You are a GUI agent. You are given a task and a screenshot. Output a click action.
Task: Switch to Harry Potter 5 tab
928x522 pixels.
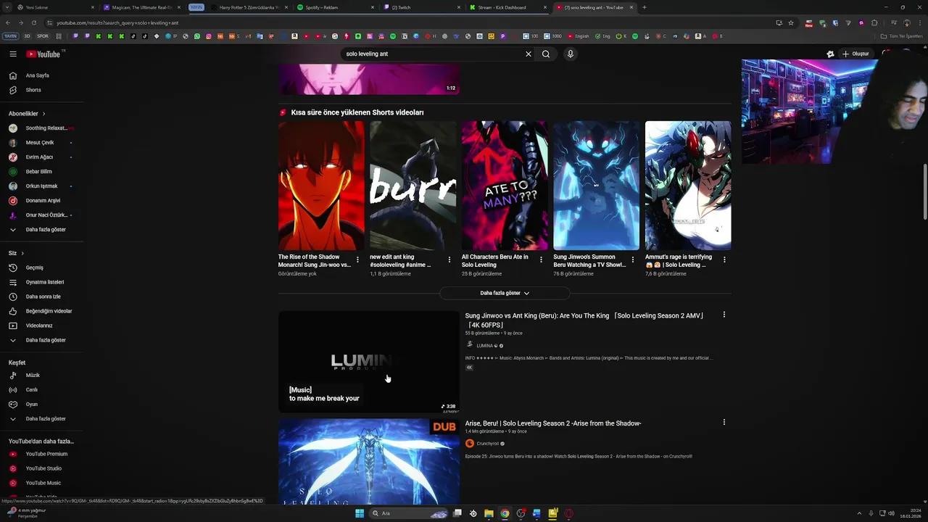(249, 7)
